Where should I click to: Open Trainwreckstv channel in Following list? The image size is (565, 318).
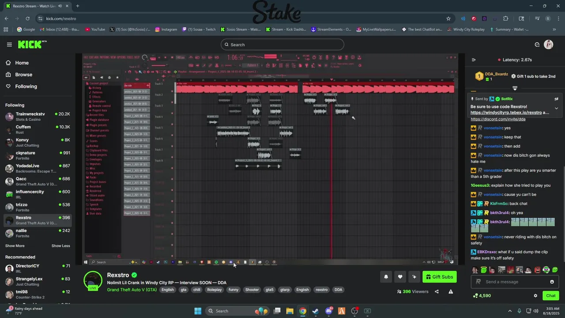(38, 117)
